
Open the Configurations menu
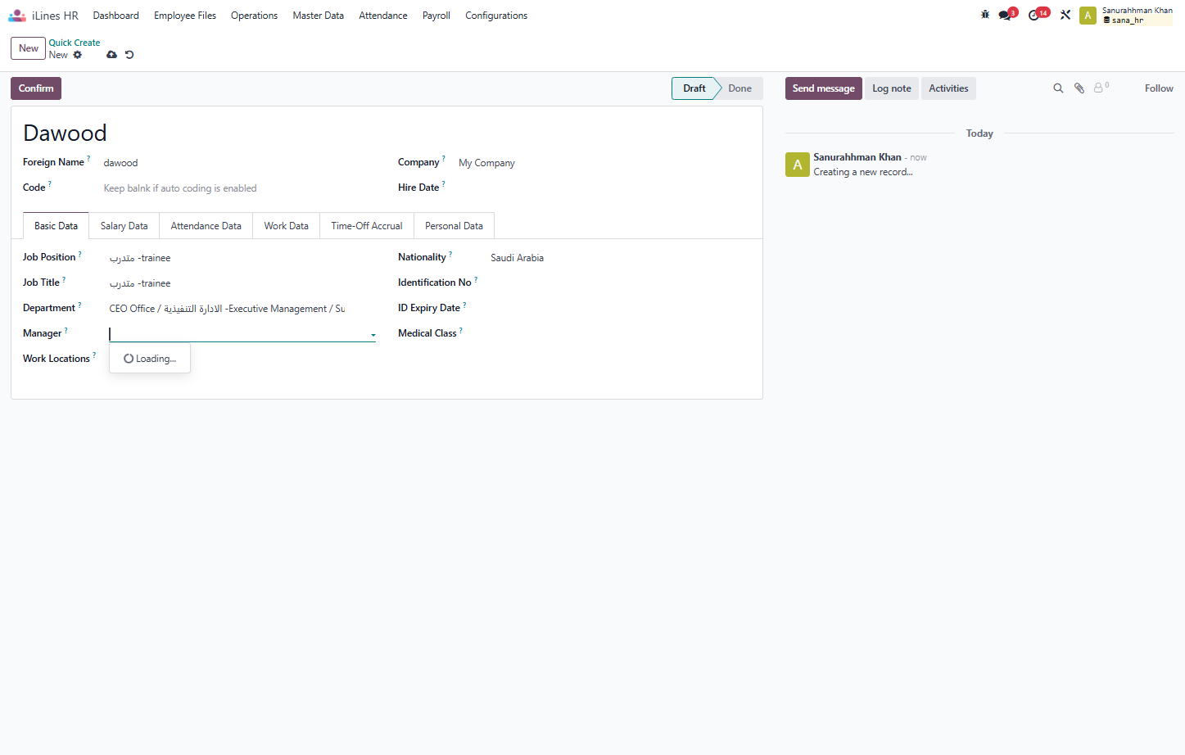[496, 16]
